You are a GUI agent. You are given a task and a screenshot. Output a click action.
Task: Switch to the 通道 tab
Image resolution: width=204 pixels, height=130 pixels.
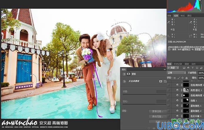point(187,64)
